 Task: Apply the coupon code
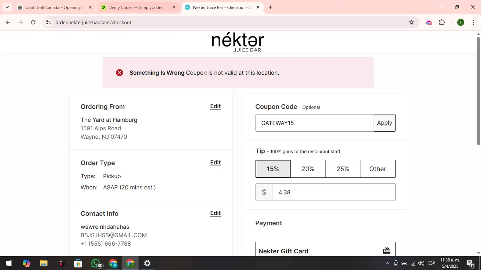(384, 123)
